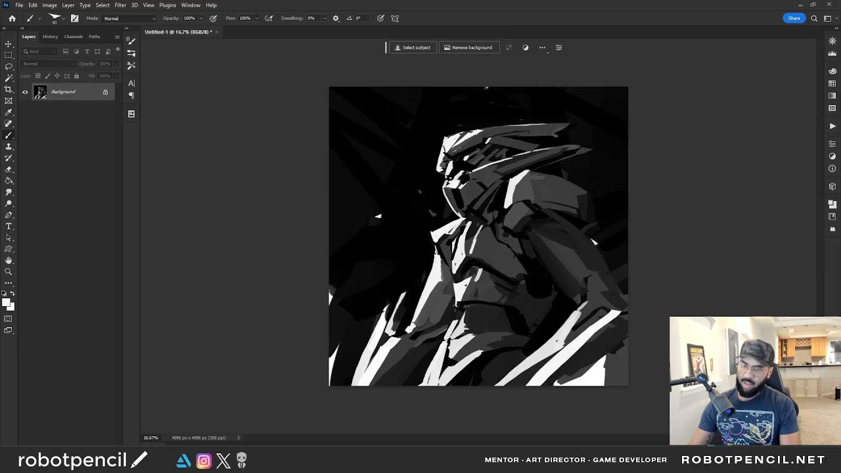Open the Layers panel options menu
The height and width of the screenshot is (473, 841).
tap(117, 37)
